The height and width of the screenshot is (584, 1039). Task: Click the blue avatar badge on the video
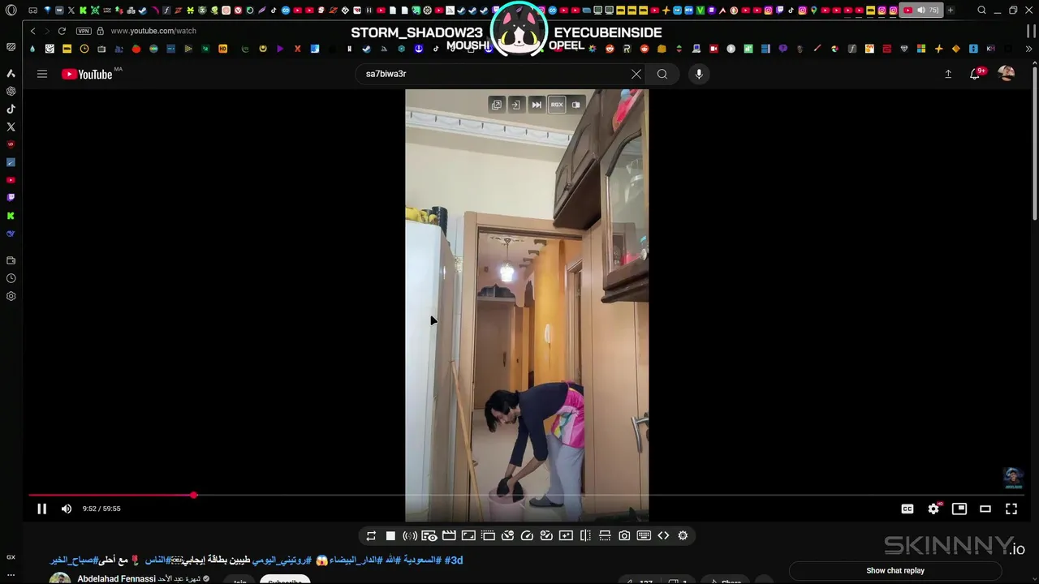1012,478
